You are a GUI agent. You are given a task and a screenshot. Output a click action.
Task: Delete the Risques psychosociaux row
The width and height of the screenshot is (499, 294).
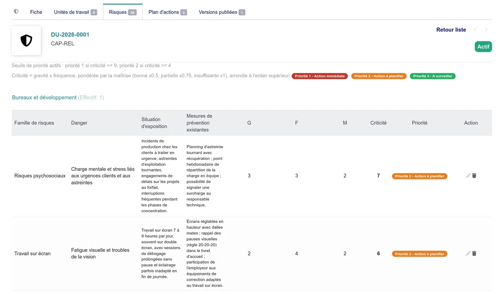[x=474, y=176]
